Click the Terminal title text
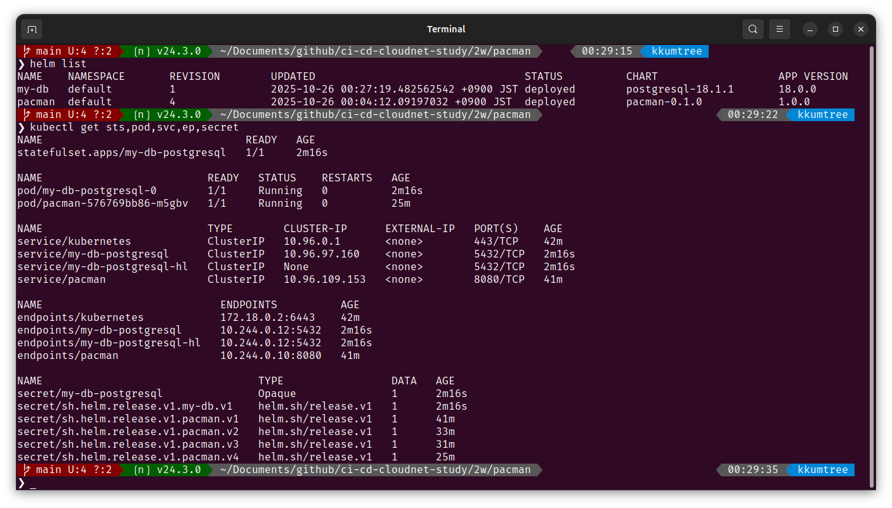The width and height of the screenshot is (892, 508). click(446, 29)
